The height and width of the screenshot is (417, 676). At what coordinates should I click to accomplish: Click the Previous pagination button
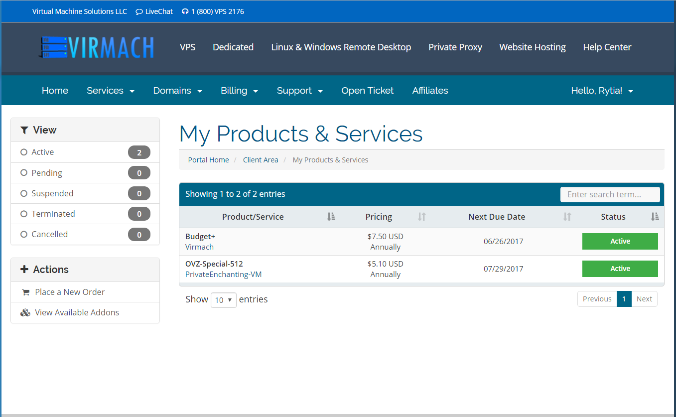597,299
